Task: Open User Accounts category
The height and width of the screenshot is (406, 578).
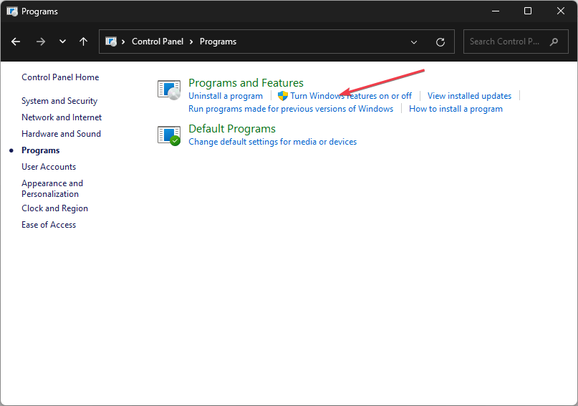Action: click(x=49, y=167)
